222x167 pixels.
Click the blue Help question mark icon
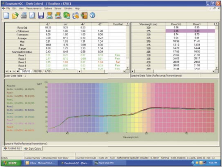(x=92, y=15)
